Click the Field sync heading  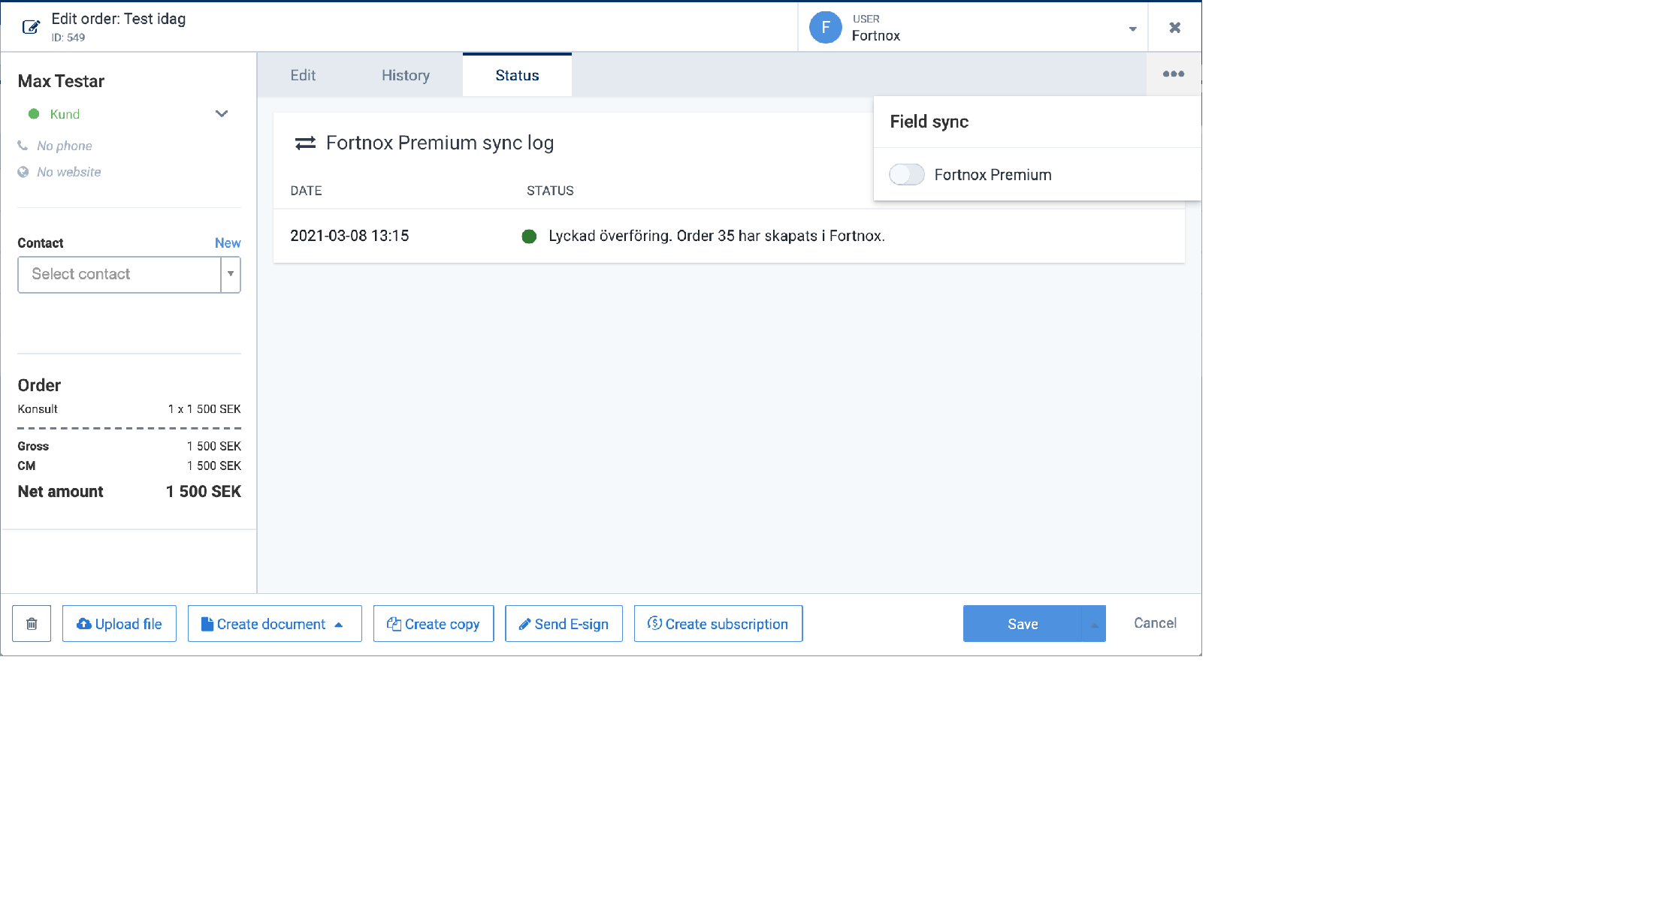coord(929,122)
